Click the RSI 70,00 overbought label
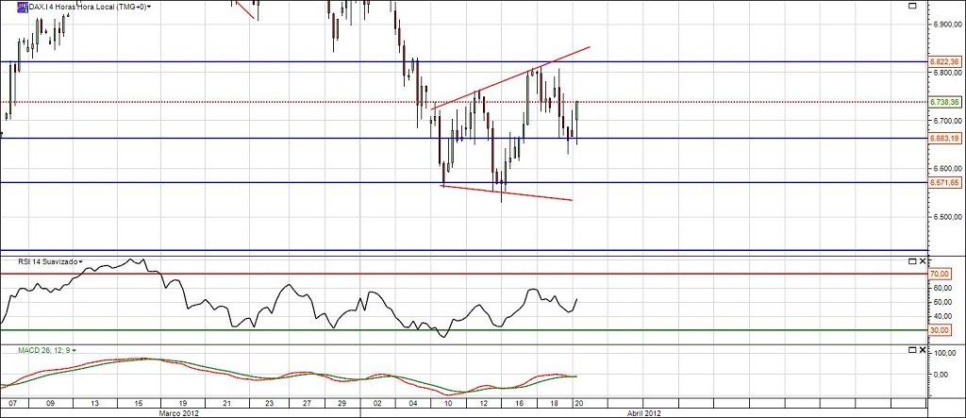This screenshot has height=418, width=966. pos(940,273)
